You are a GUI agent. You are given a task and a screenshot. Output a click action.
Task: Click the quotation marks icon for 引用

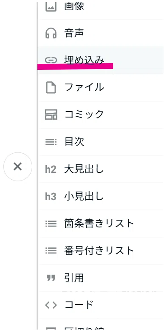click(x=51, y=278)
